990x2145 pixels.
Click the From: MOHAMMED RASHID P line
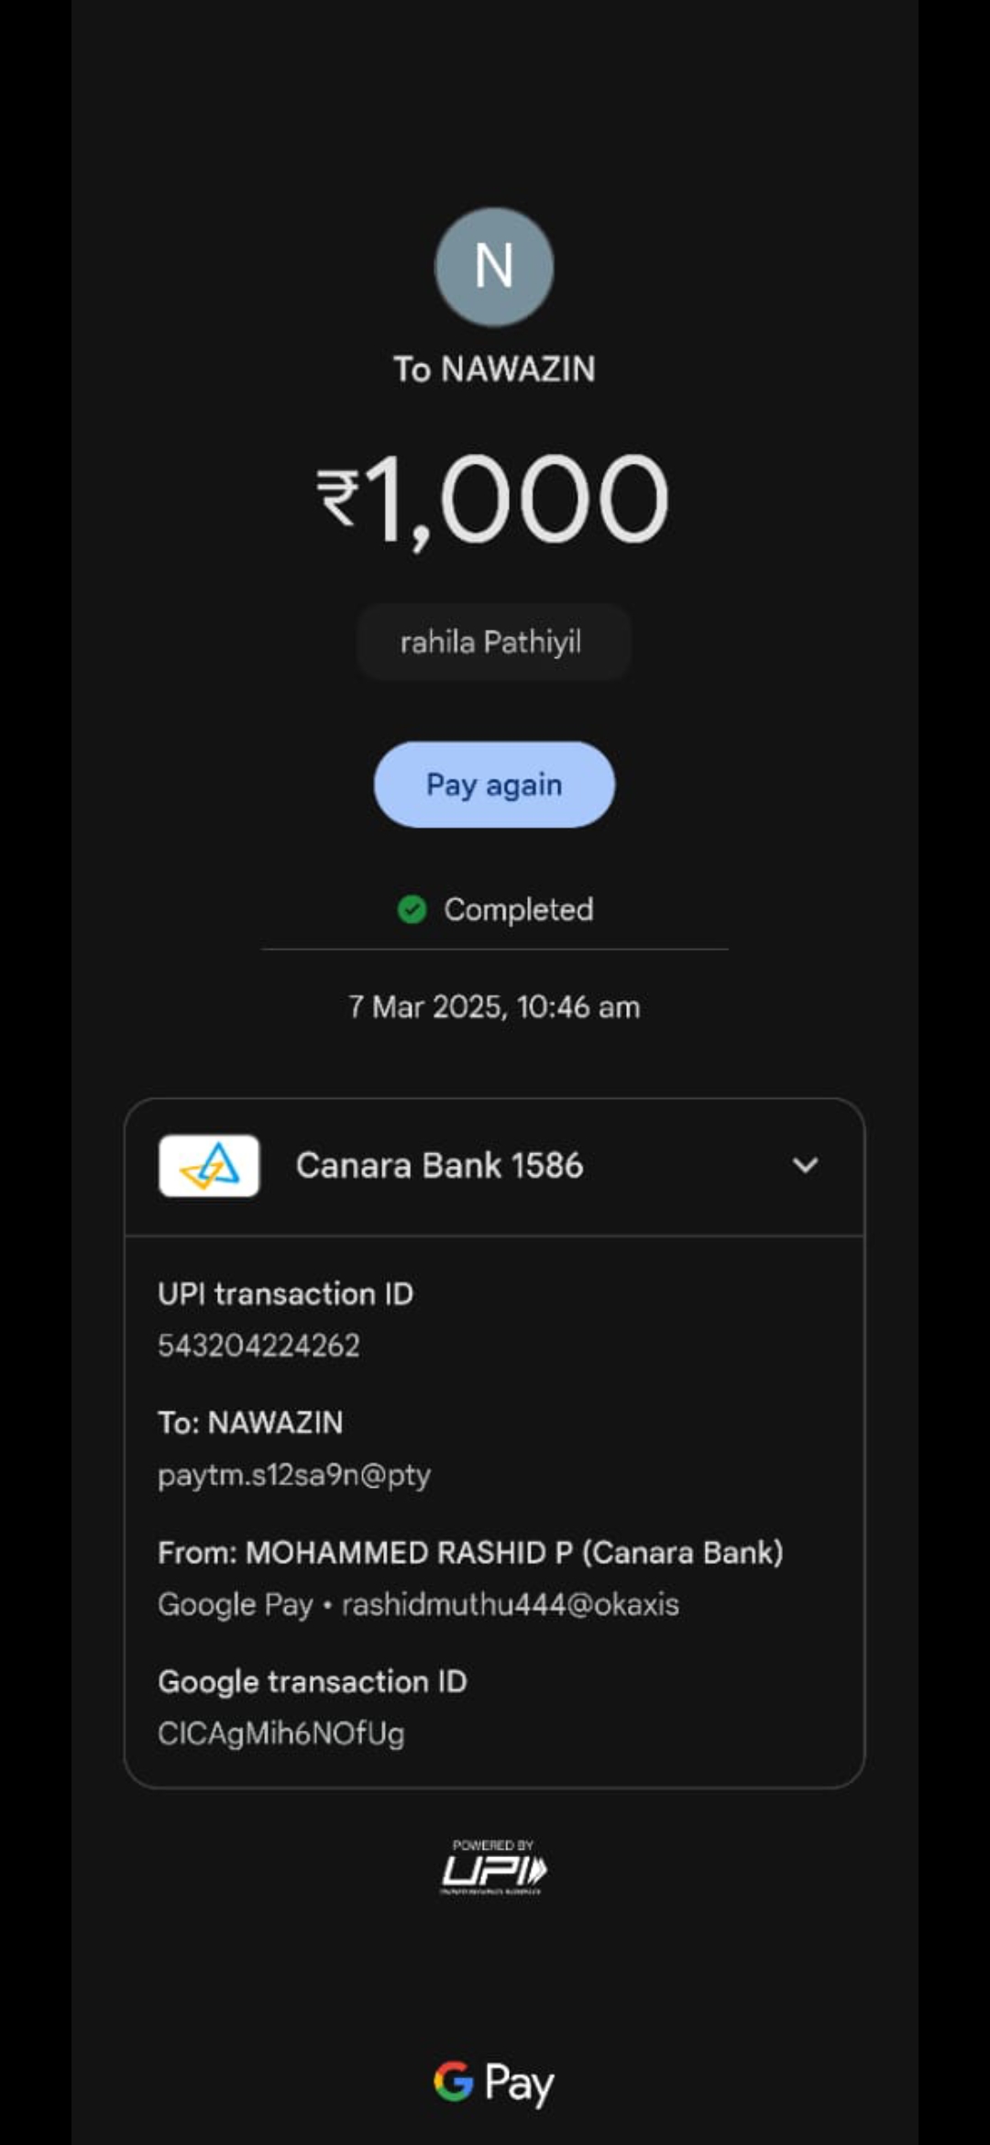coord(470,1552)
